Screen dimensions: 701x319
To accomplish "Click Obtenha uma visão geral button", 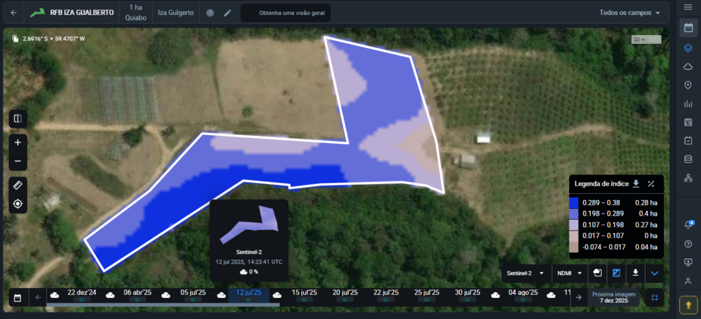I will click(285, 13).
